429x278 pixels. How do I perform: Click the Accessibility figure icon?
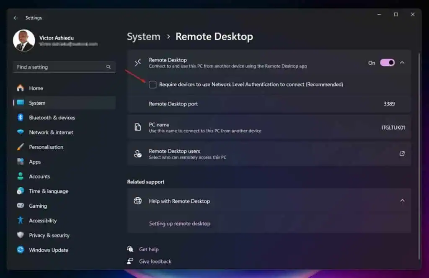(20, 220)
